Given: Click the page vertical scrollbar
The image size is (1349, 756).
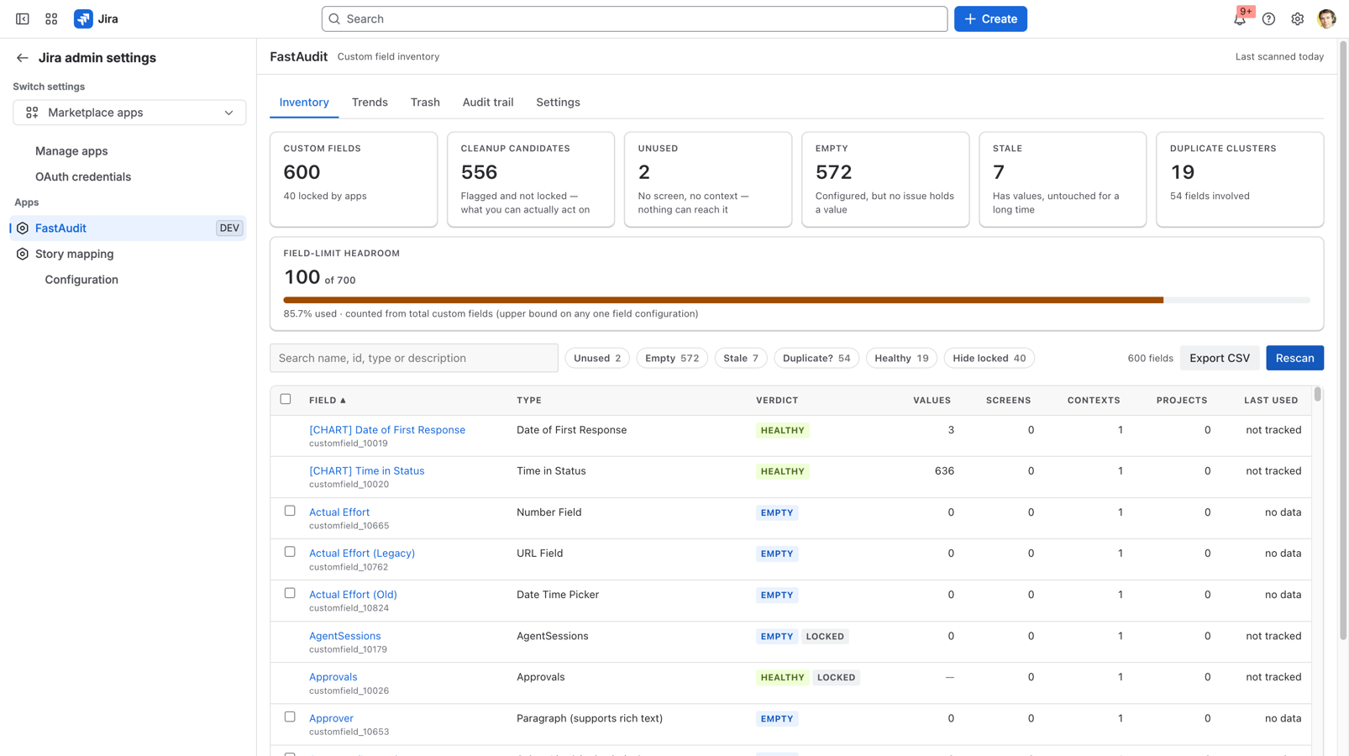Looking at the screenshot, I should click(1343, 339).
